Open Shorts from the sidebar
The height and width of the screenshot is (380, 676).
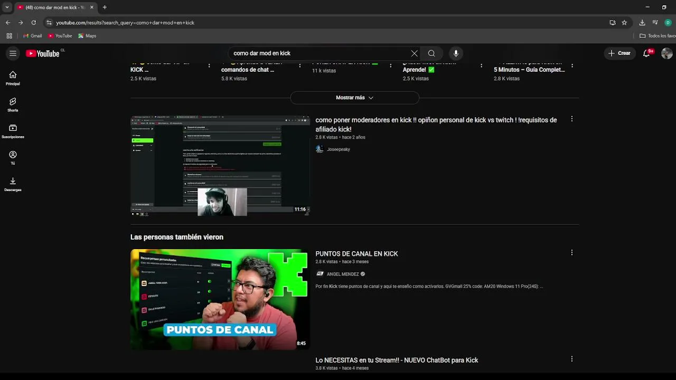[x=13, y=104]
